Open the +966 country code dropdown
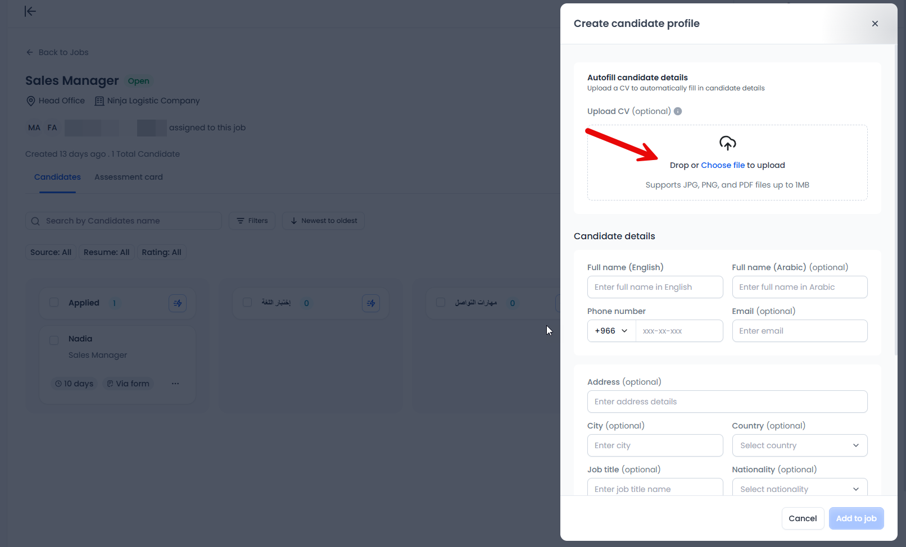 tap(611, 331)
